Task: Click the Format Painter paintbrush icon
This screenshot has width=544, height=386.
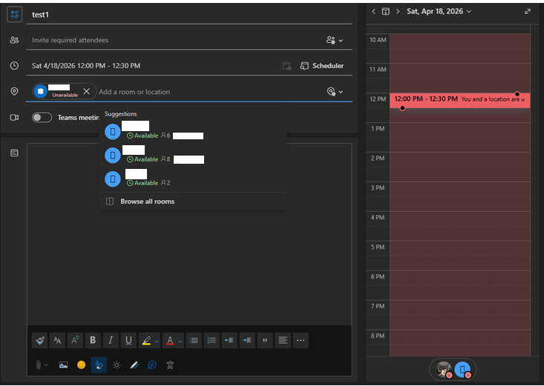Action: (39, 340)
